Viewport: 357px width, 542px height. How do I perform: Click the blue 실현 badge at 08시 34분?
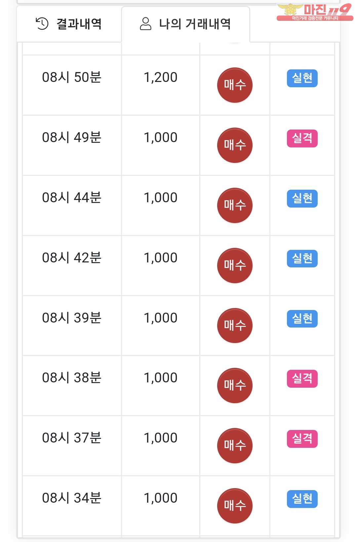(302, 499)
